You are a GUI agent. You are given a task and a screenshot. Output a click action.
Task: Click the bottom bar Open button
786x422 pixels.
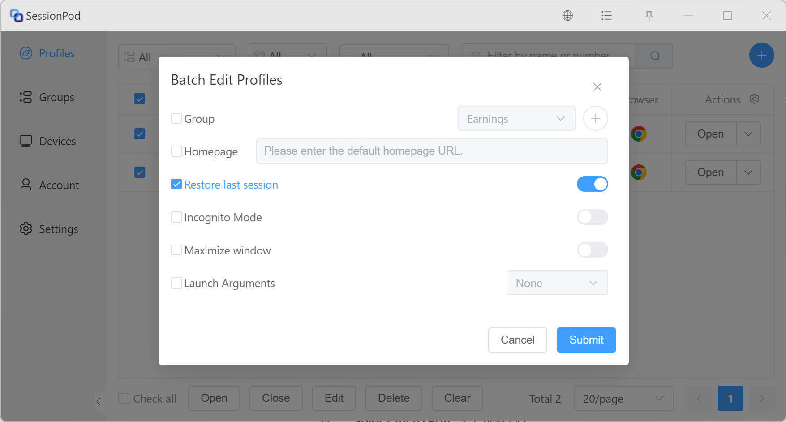(x=214, y=398)
